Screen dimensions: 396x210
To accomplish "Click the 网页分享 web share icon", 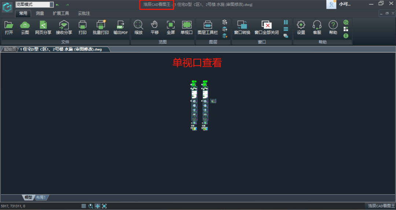I will [x=43, y=27].
